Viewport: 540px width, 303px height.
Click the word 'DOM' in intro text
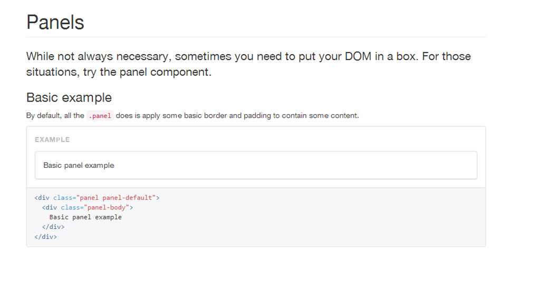[x=358, y=56]
